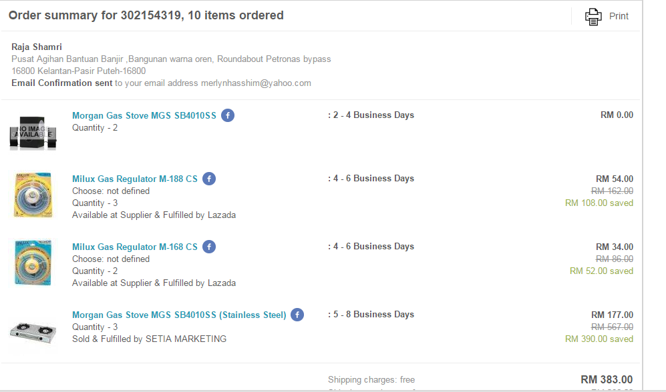This screenshot has height=392, width=666.
Task: Click the 'RM 108.00 saved' text
Action: 599,203
